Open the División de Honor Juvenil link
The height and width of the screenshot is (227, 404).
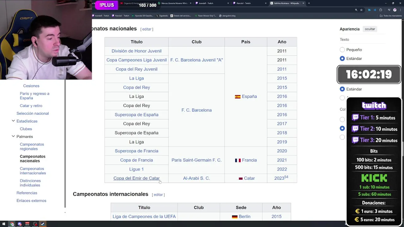tap(136, 51)
